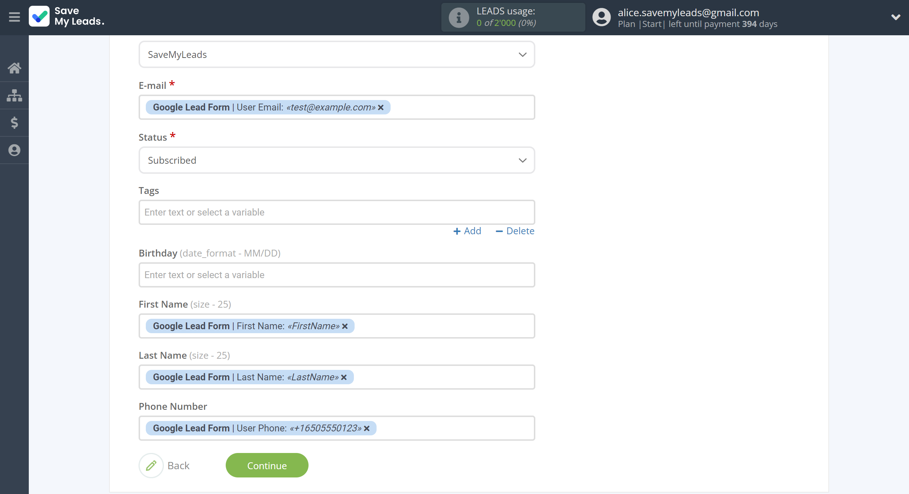Image resolution: width=909 pixels, height=494 pixels.
Task: Open the Home sidebar icon
Action: (x=14, y=68)
